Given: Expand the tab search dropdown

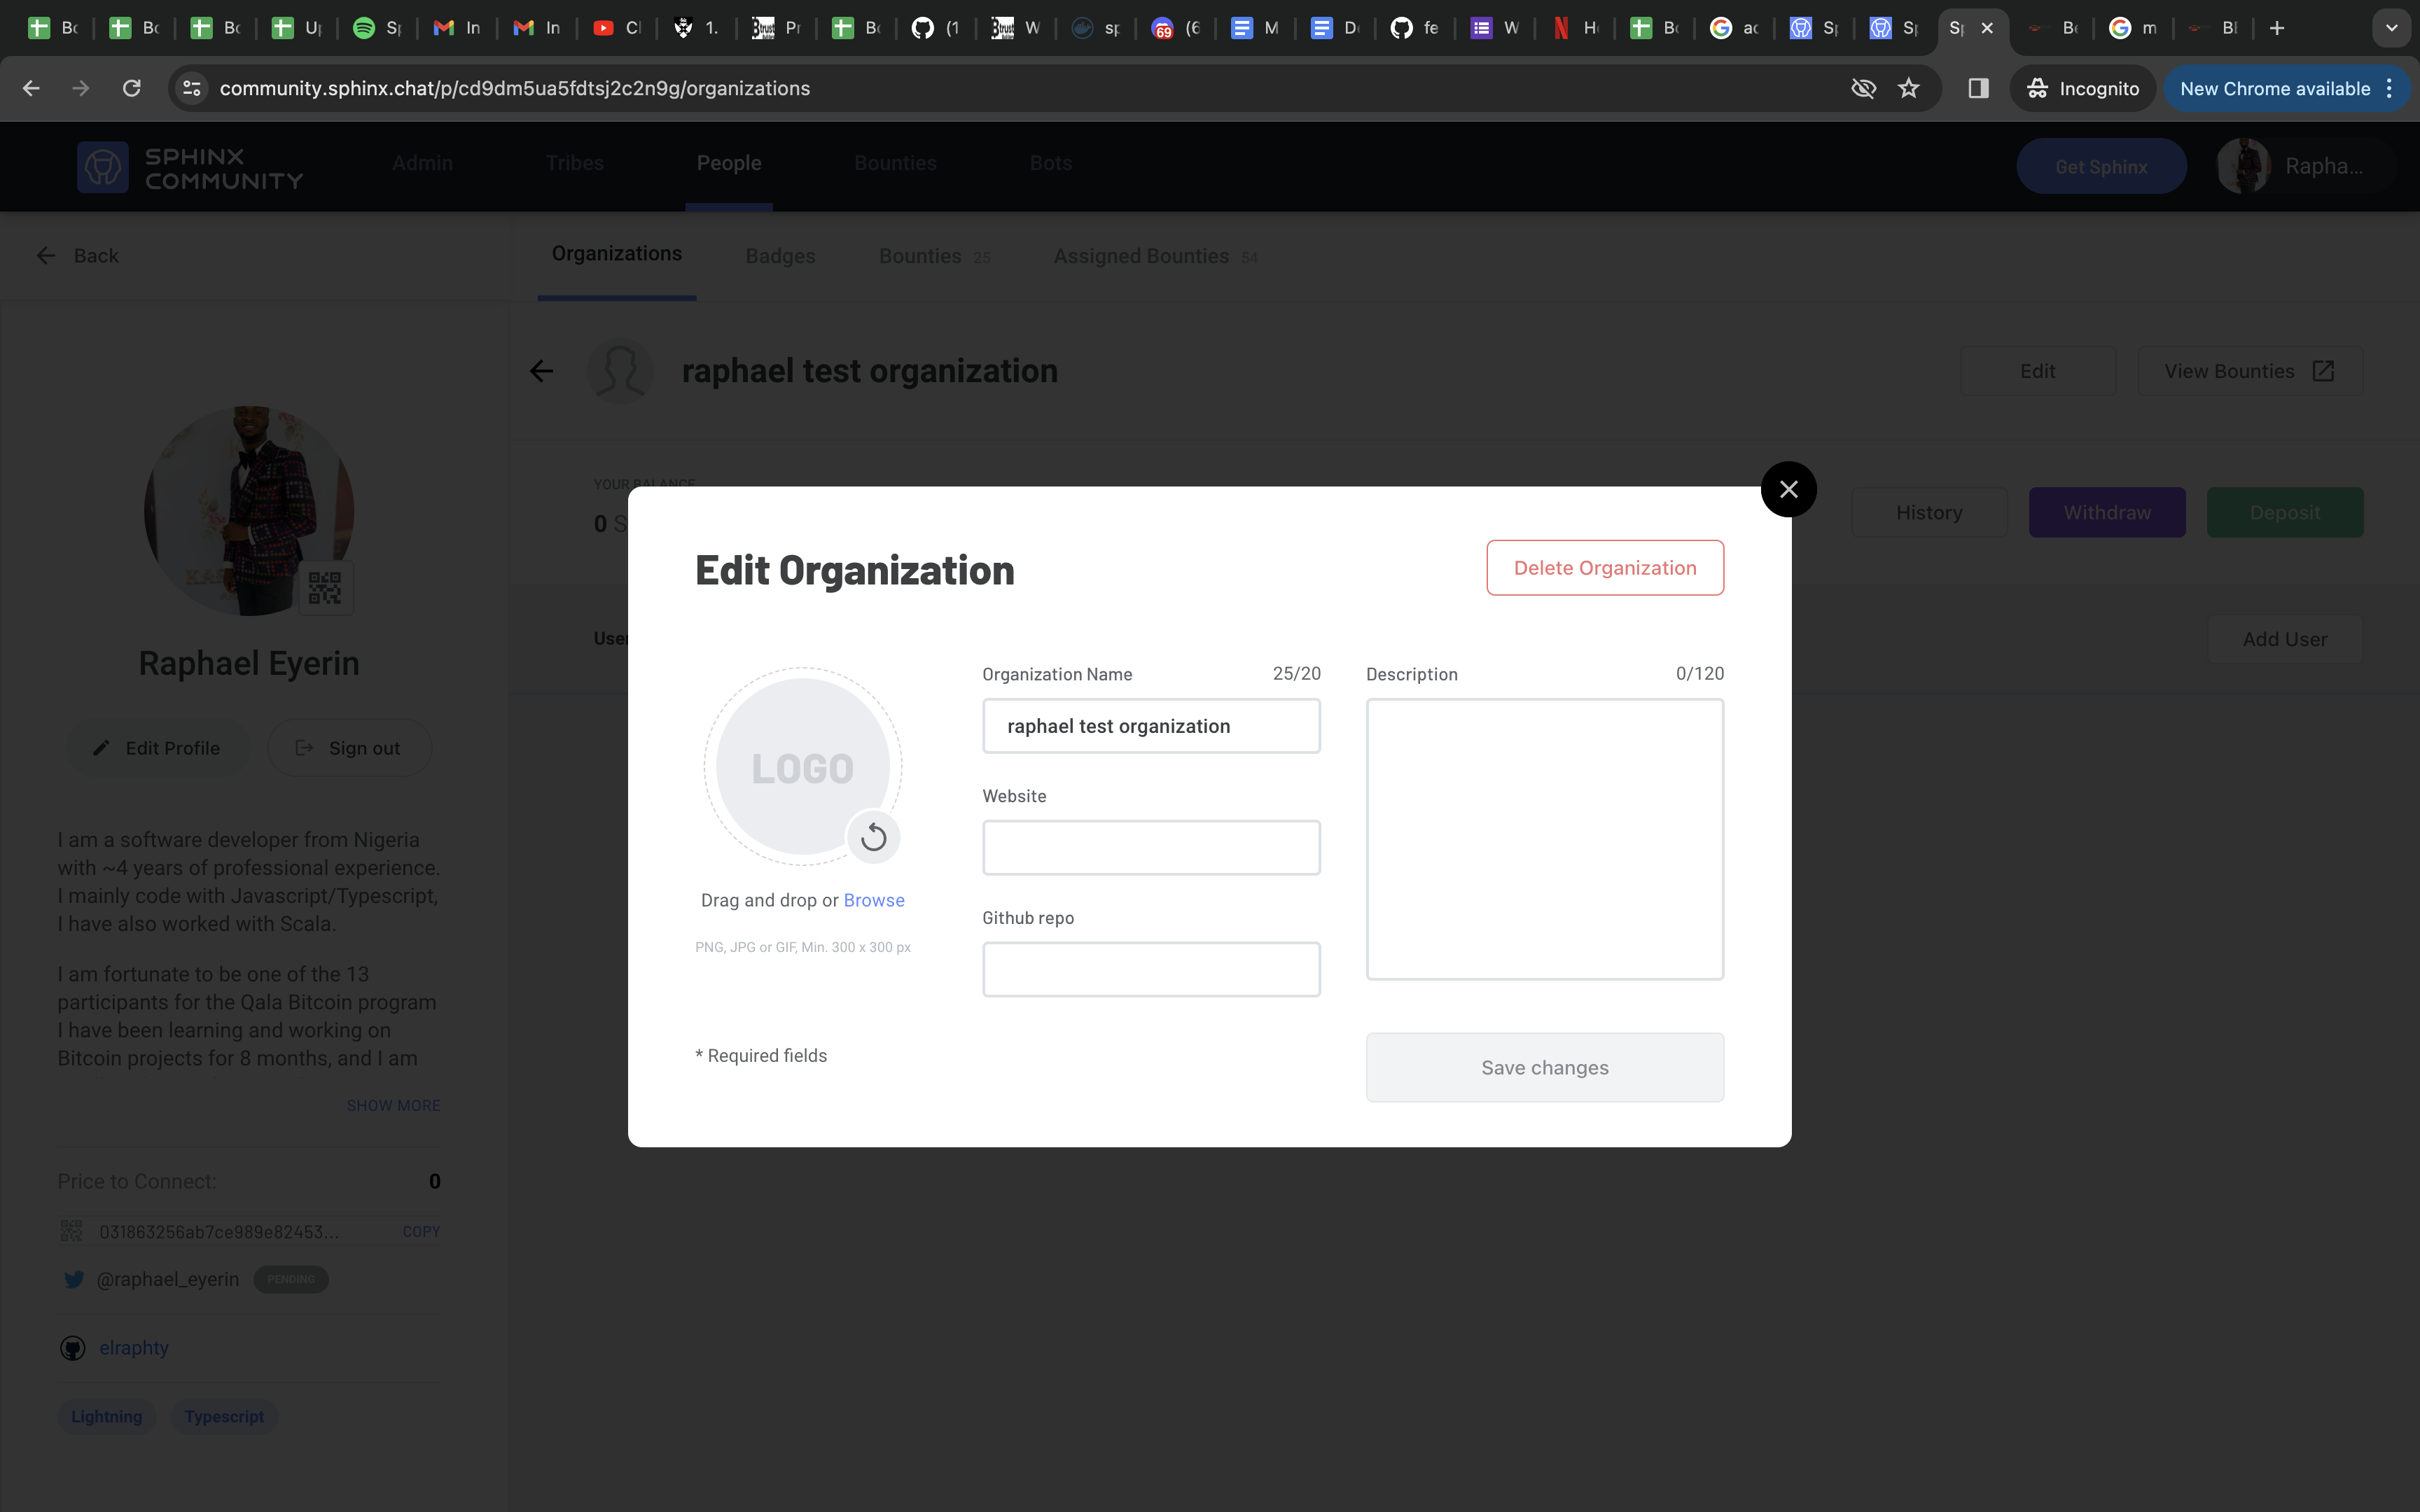Looking at the screenshot, I should [2391, 28].
